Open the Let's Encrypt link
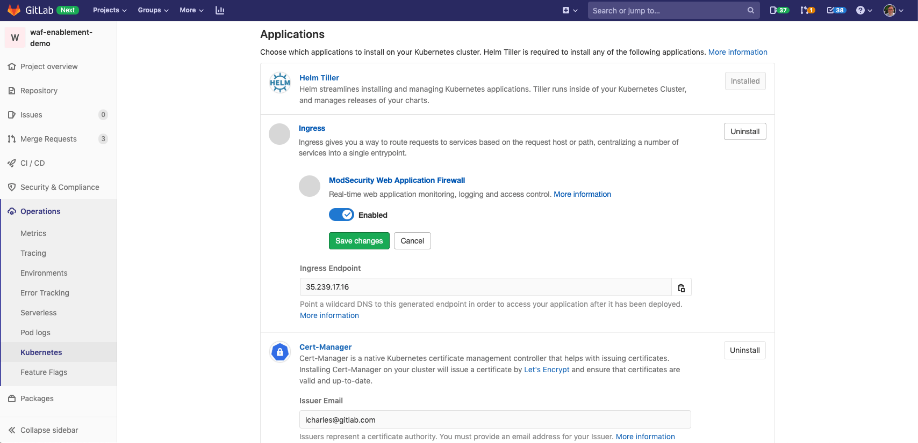This screenshot has width=918, height=443. [547, 370]
